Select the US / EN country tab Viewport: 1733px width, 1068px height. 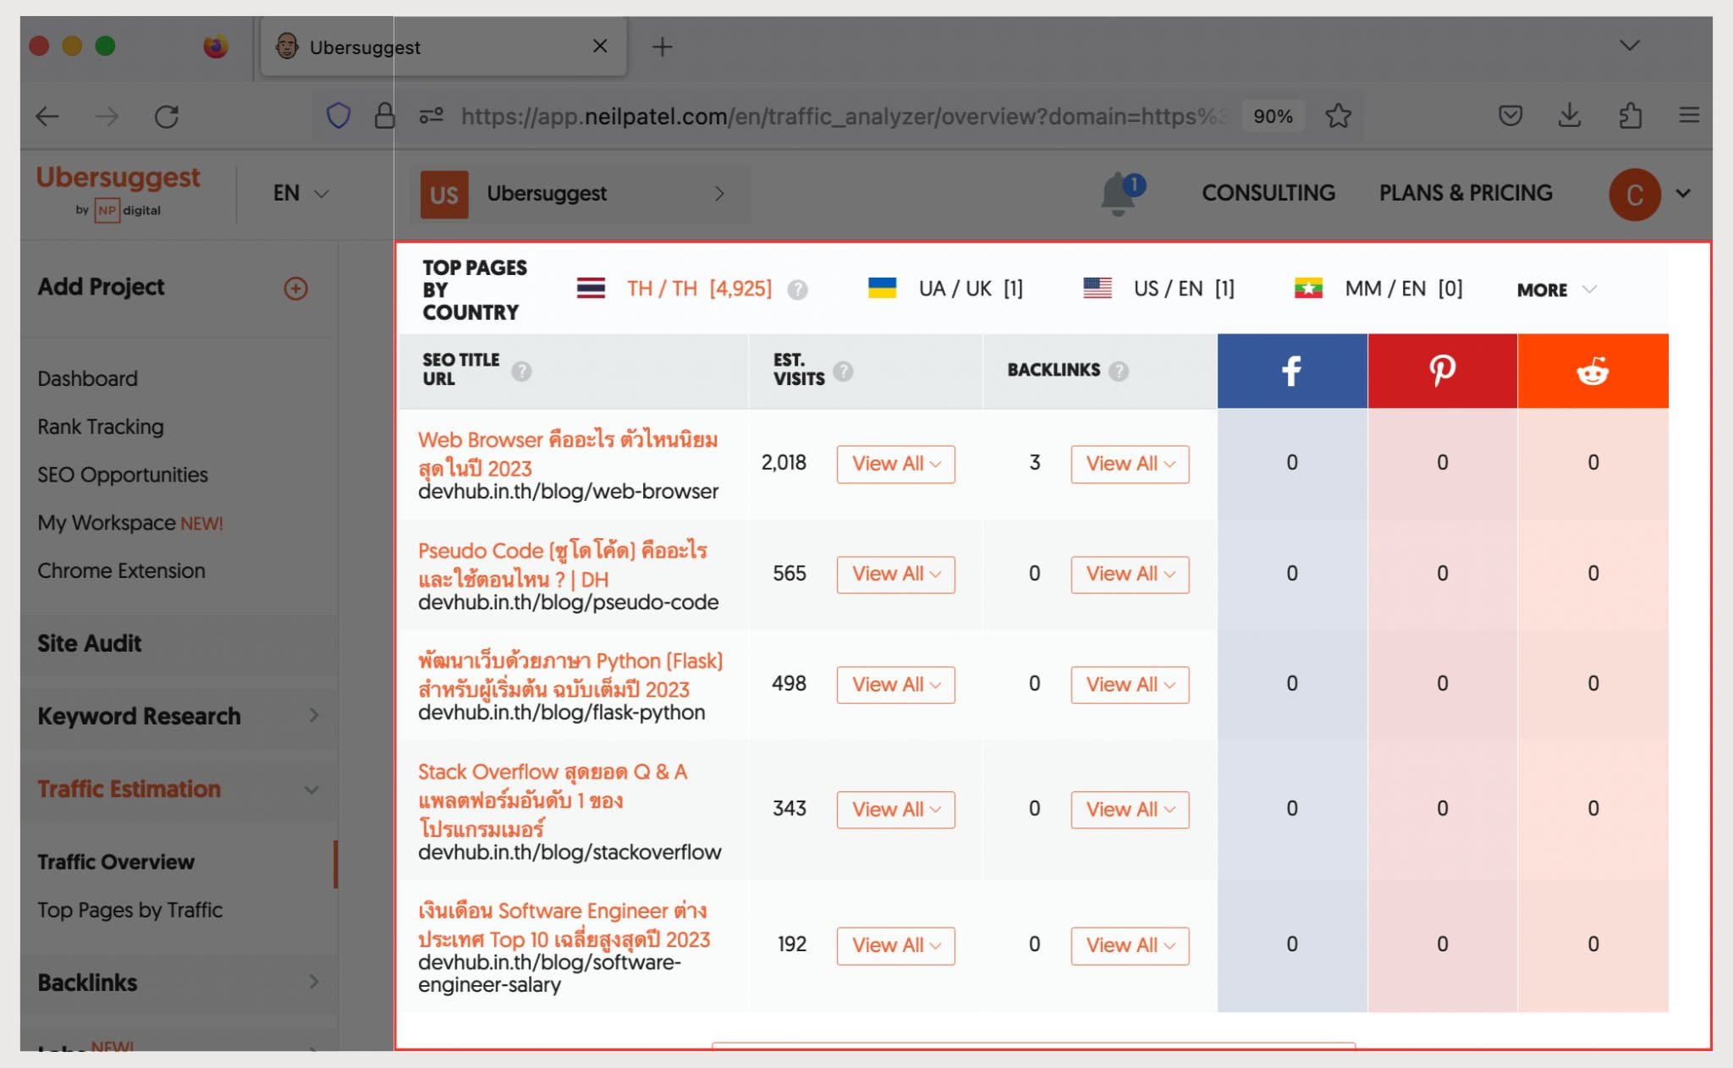click(1159, 289)
